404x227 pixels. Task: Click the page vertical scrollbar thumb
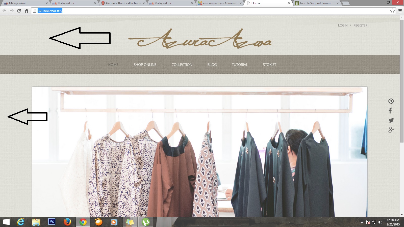[x=402, y=81]
